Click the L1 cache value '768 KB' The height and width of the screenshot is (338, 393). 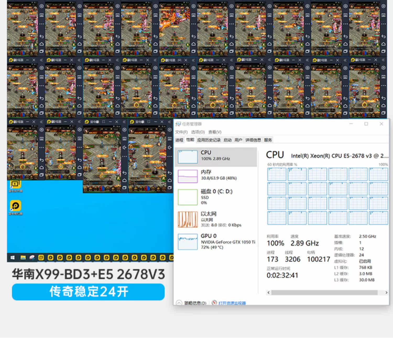click(x=366, y=267)
